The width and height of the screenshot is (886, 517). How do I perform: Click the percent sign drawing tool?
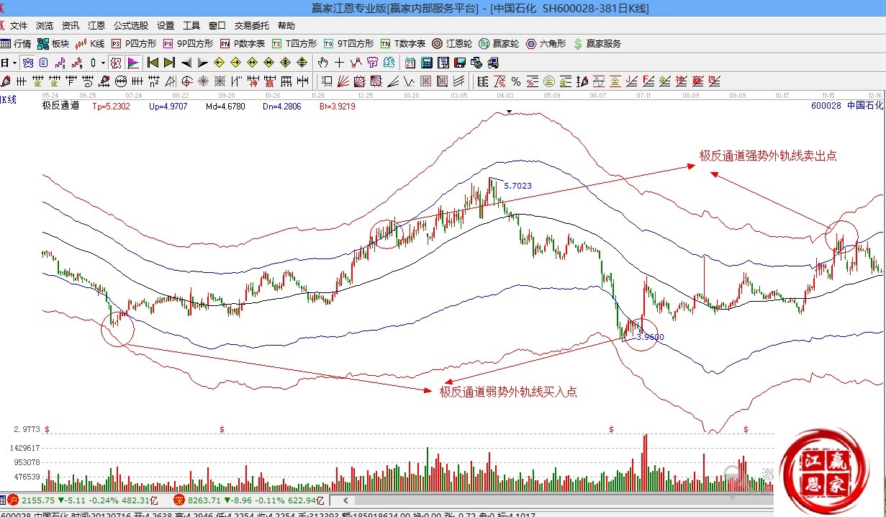(x=516, y=81)
